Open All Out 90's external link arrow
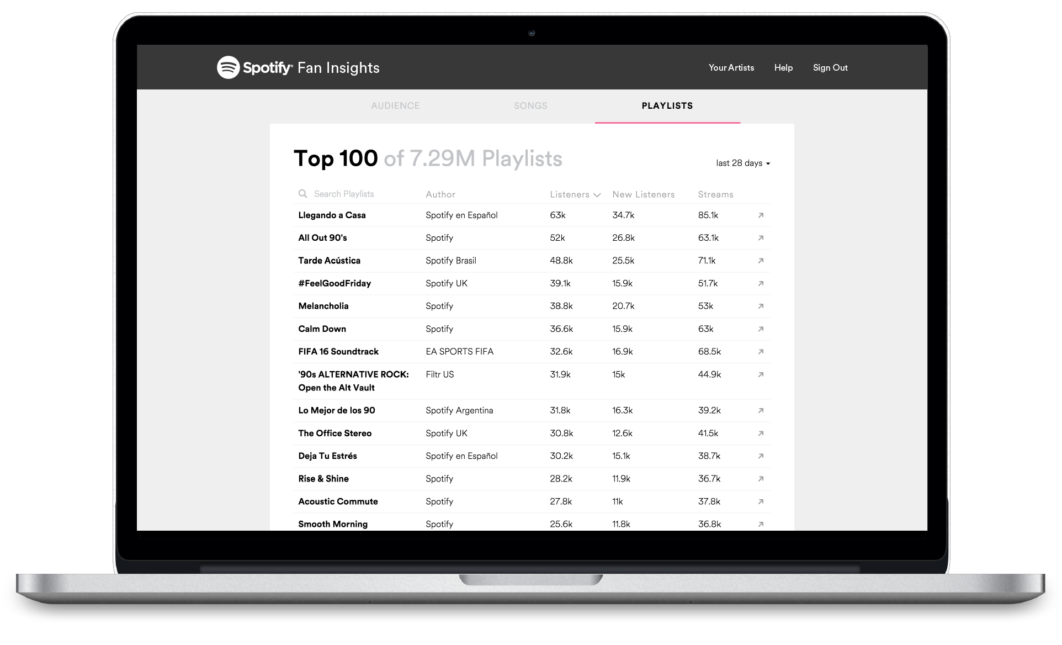Screen dimensions: 1062x645 click(761, 238)
